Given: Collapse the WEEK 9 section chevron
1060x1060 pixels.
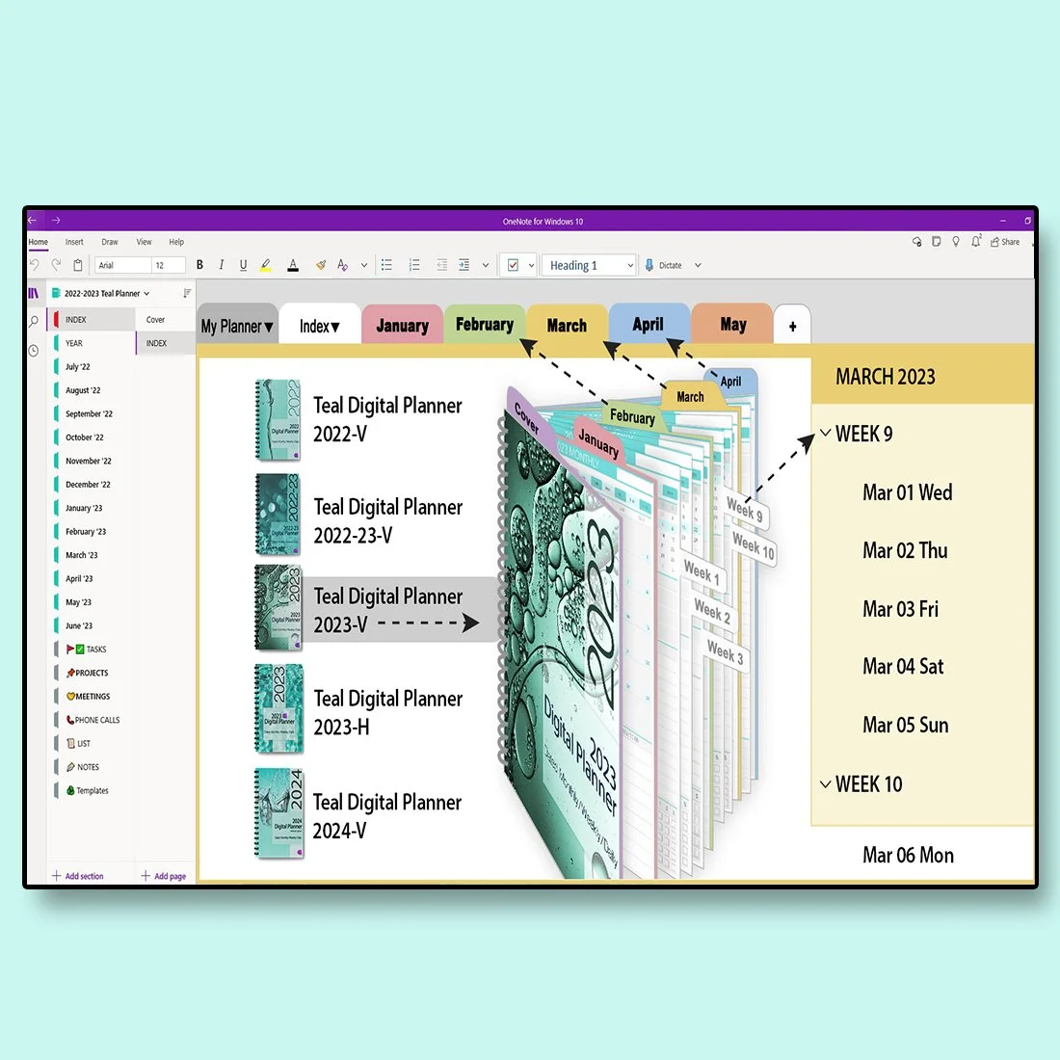Looking at the screenshot, I should pyautogui.click(x=826, y=434).
